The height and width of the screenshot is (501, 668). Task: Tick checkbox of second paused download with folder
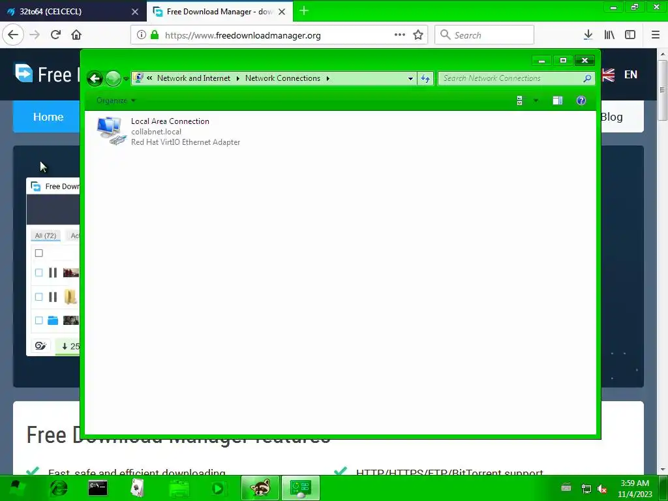click(x=38, y=297)
